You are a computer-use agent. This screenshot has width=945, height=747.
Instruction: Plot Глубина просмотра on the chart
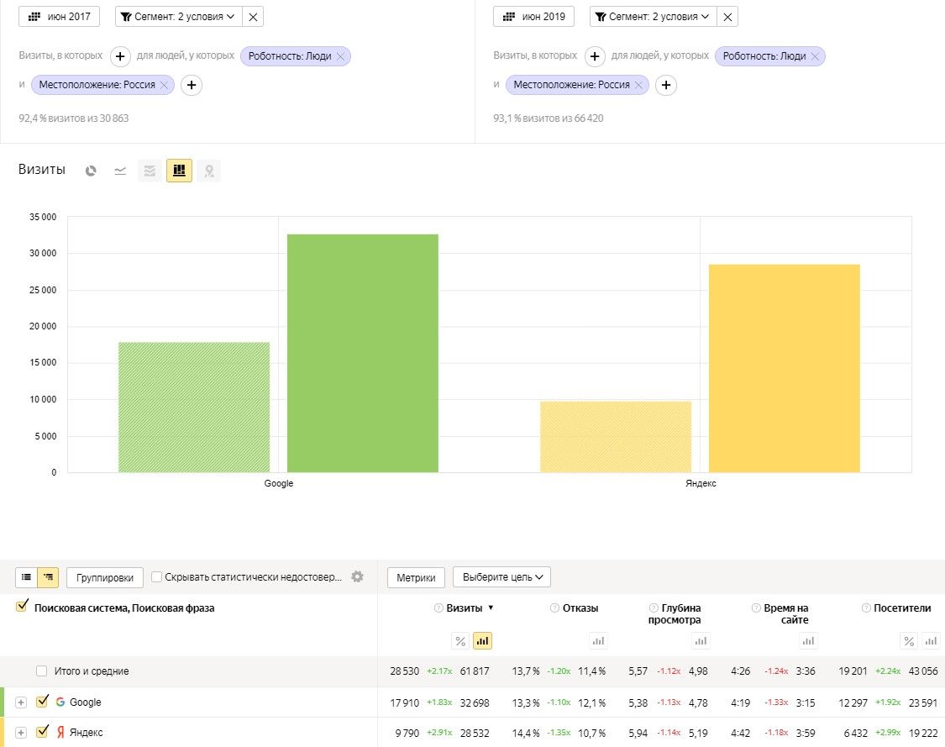pos(701,641)
